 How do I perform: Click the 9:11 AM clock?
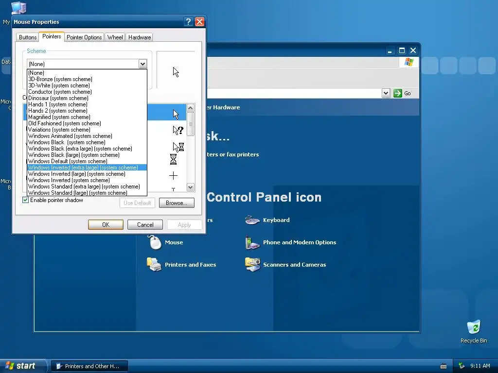pyautogui.click(x=480, y=366)
